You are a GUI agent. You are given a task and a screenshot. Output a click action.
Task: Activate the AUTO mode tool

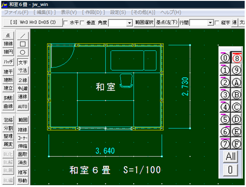tap(23, 107)
